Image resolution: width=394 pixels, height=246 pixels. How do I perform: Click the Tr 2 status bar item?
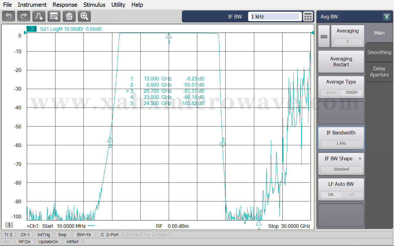point(8,235)
